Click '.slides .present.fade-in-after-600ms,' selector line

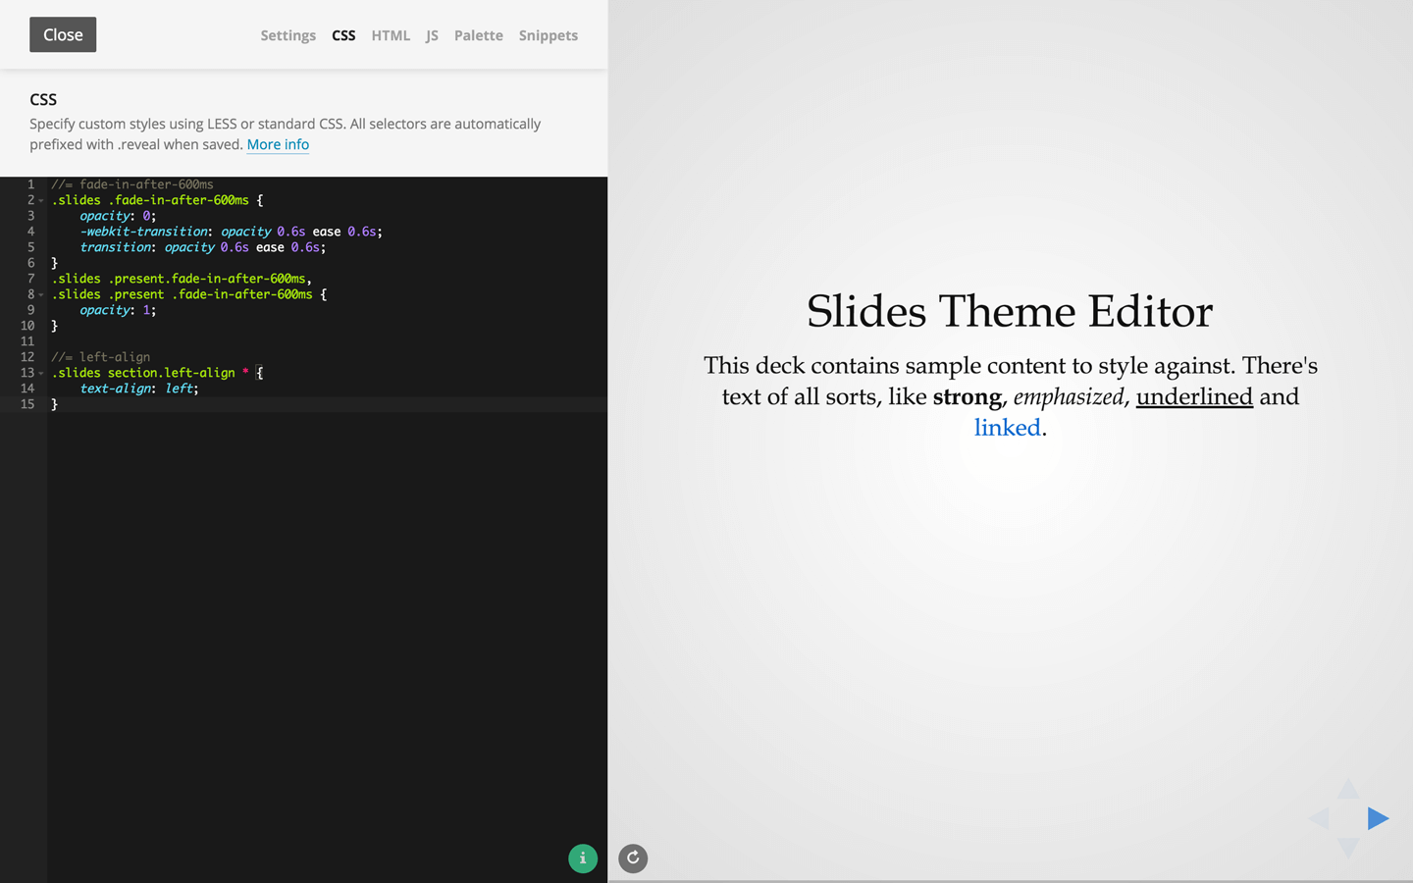(x=182, y=279)
